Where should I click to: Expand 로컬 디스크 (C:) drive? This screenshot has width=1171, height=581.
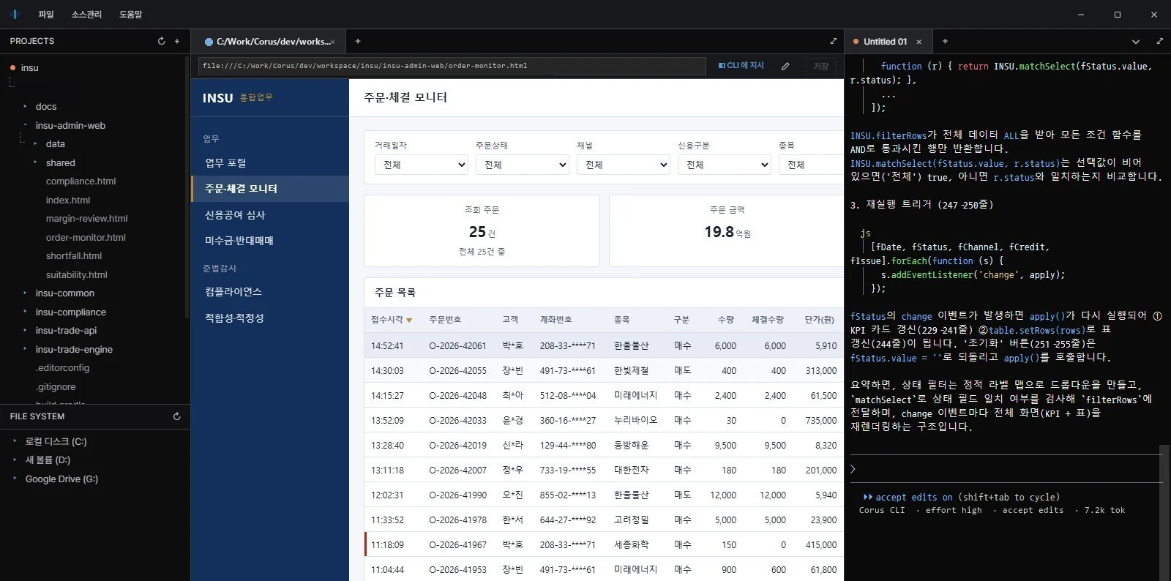[x=15, y=441]
